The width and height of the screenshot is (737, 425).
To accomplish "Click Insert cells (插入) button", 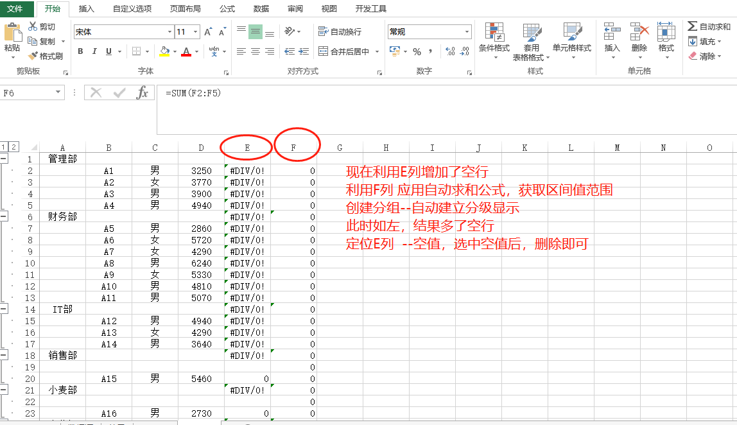I will (612, 40).
